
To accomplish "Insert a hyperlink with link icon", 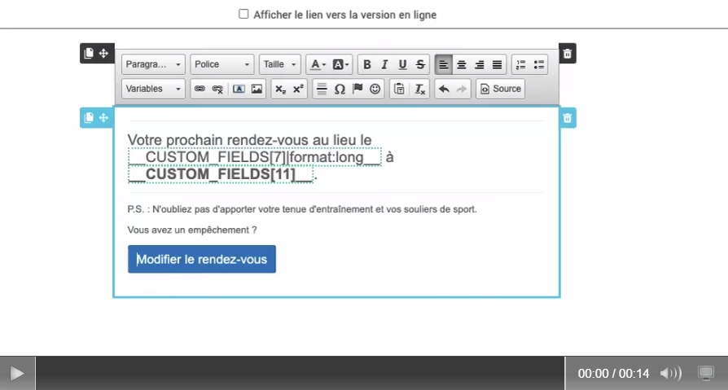I will pyautogui.click(x=200, y=90).
